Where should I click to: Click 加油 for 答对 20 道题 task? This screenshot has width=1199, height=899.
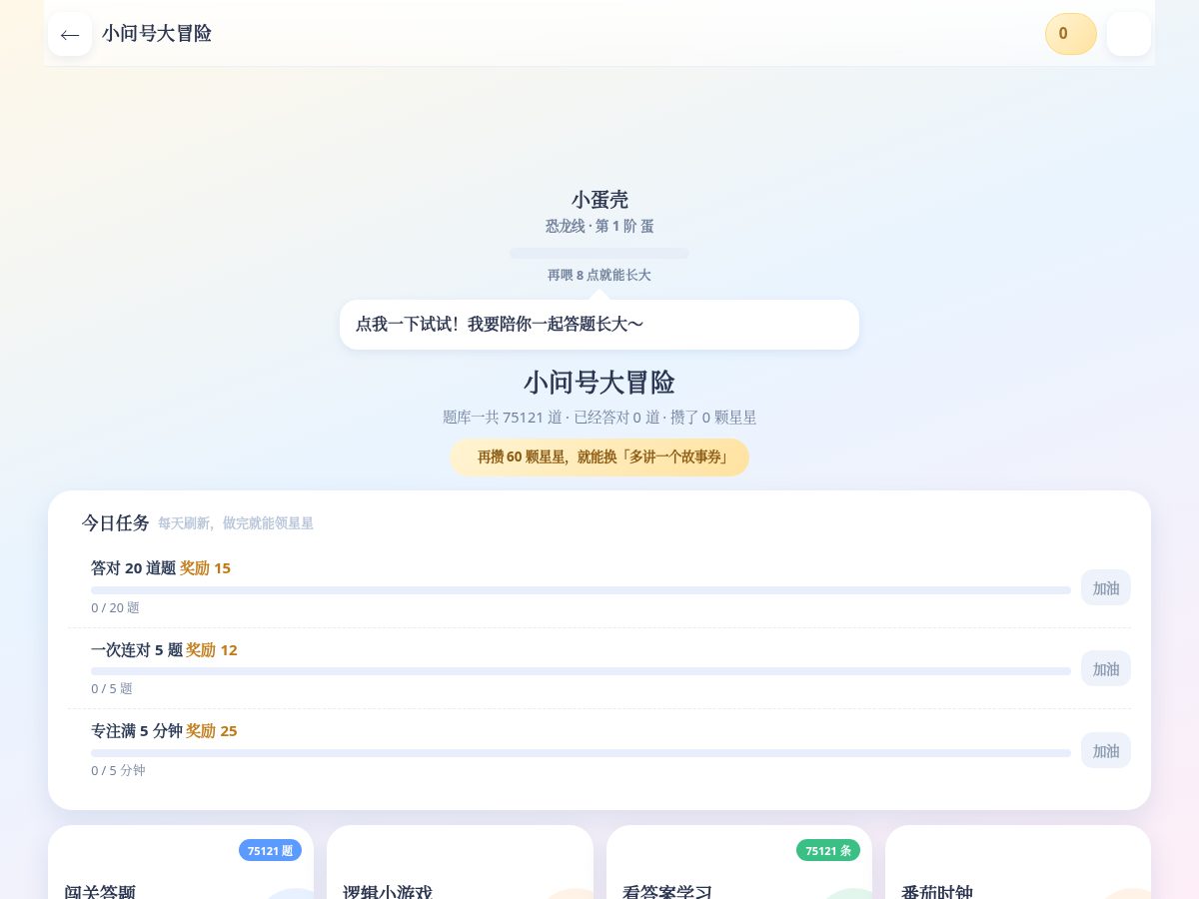pos(1106,587)
